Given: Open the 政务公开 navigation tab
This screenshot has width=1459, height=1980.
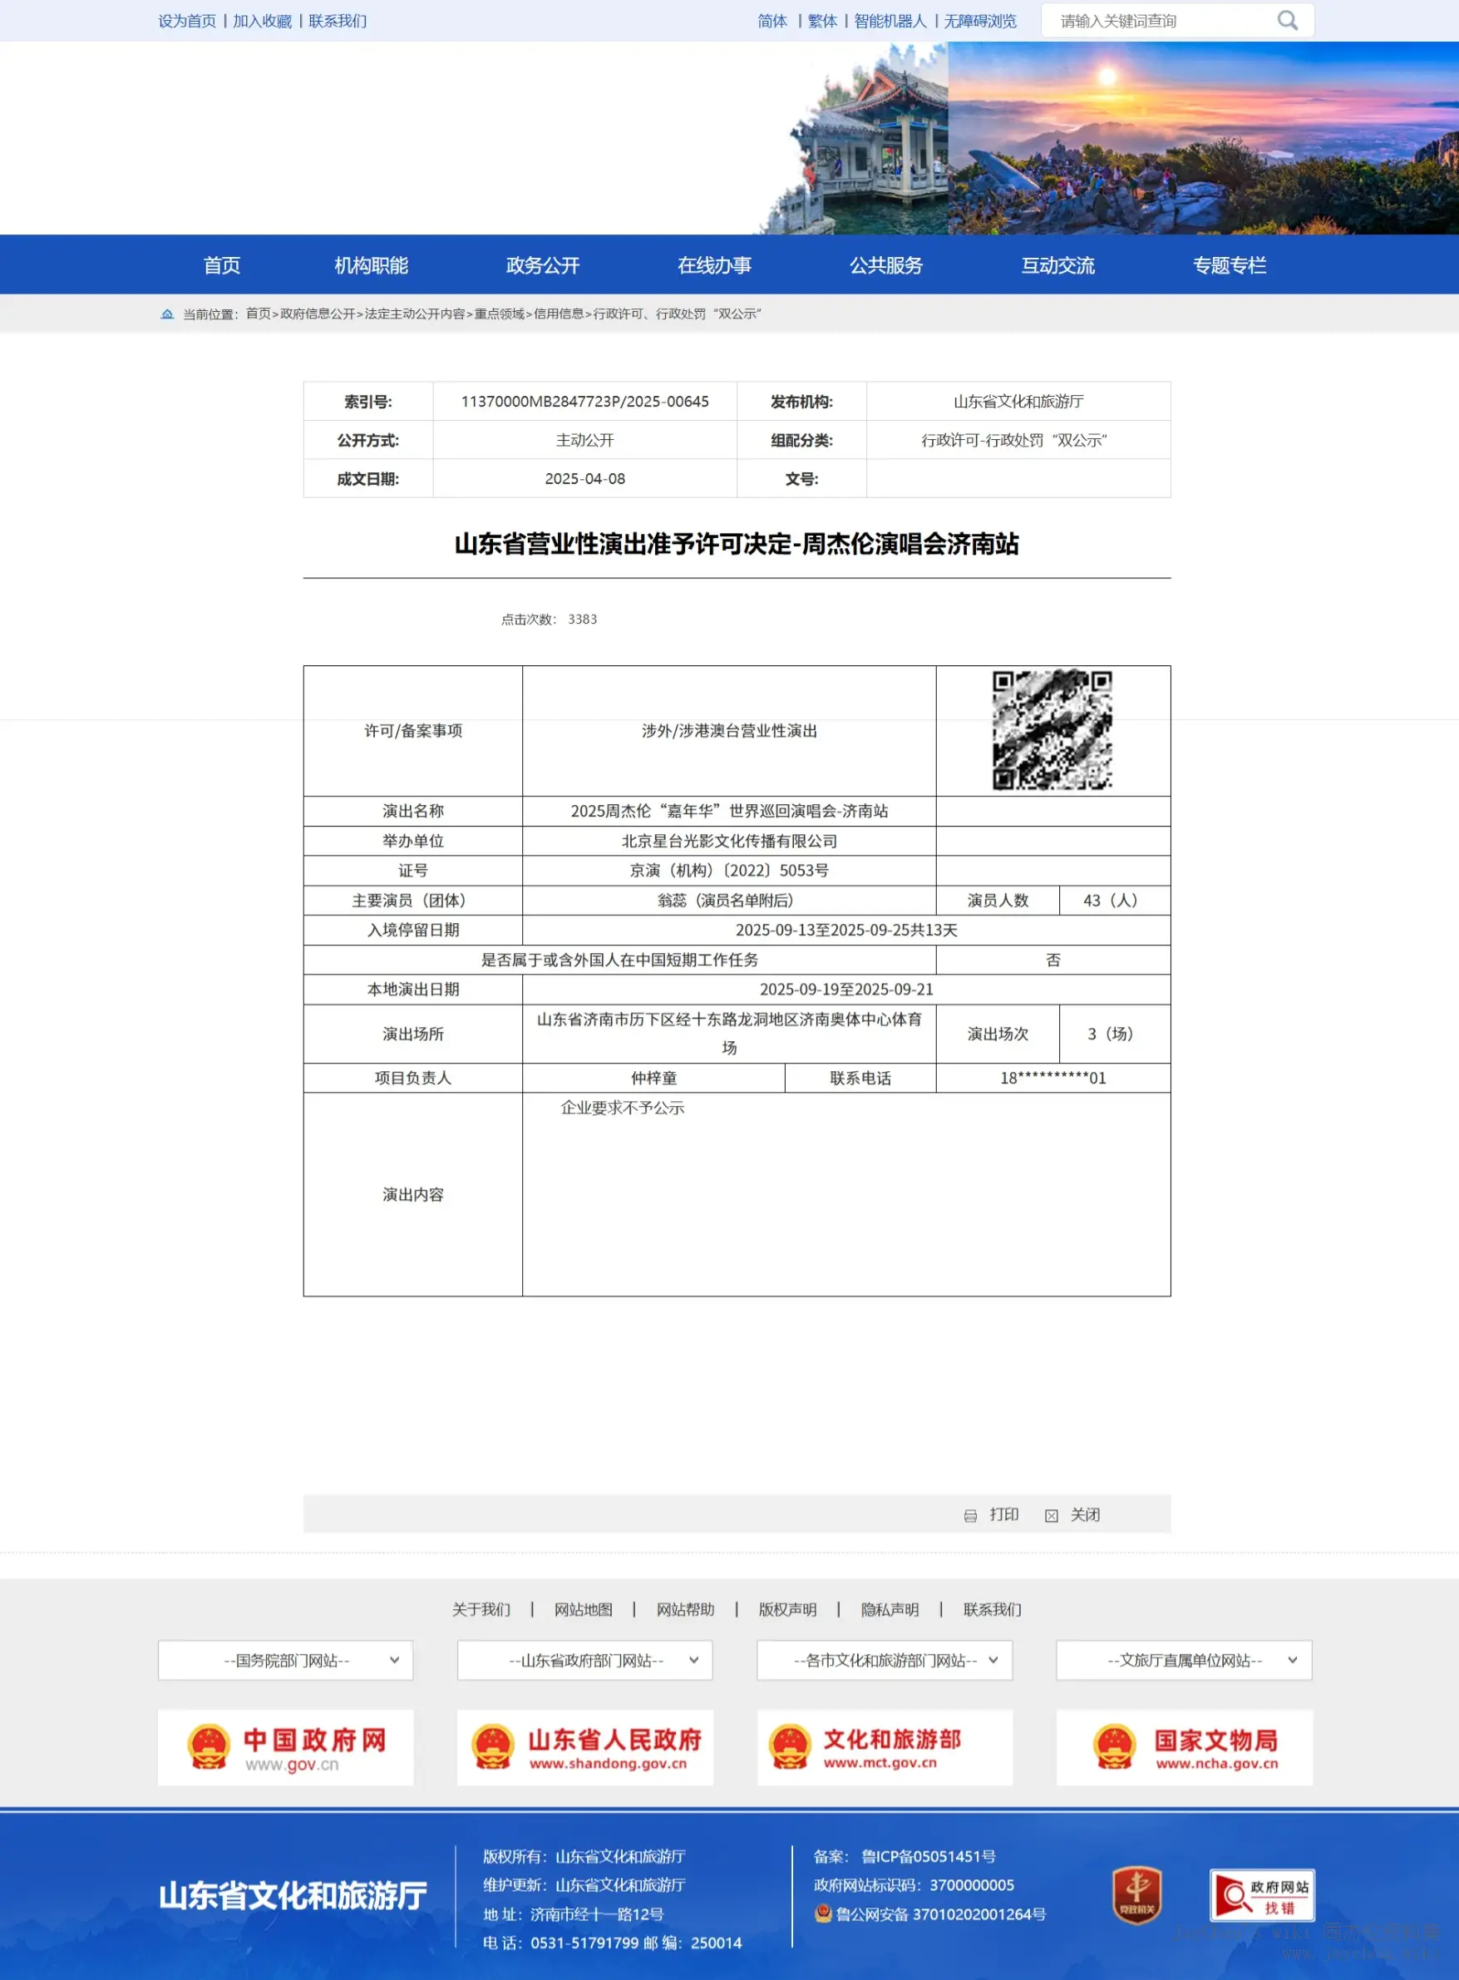Looking at the screenshot, I should (542, 265).
